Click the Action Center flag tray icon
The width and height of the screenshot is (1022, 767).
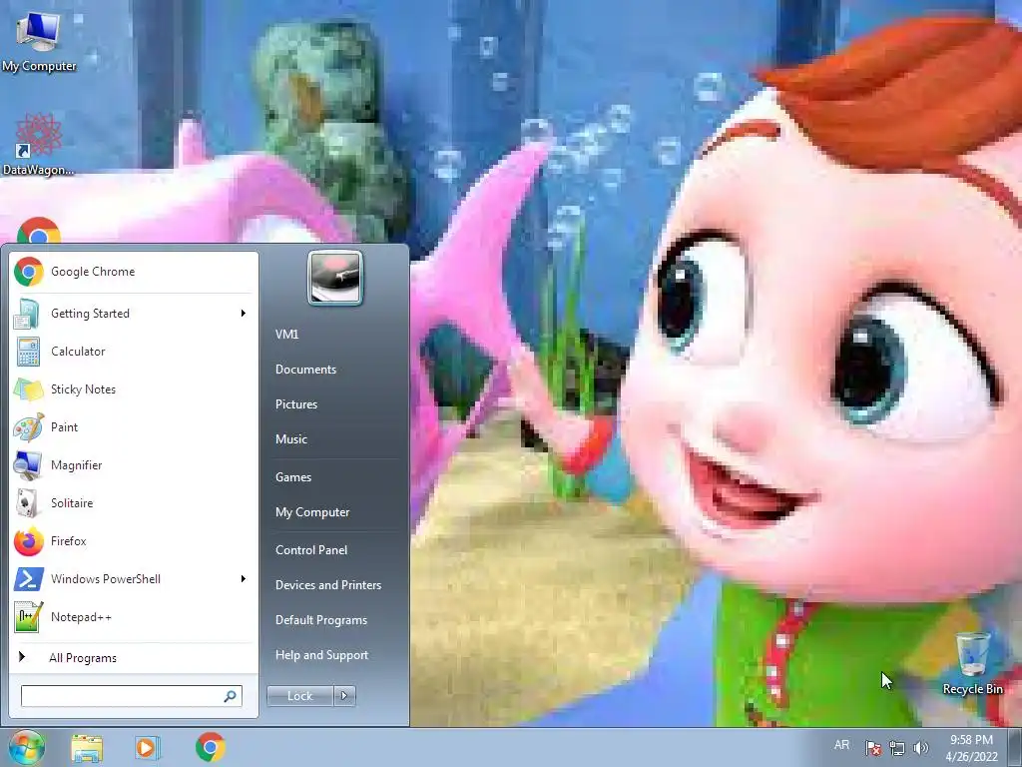click(x=872, y=747)
